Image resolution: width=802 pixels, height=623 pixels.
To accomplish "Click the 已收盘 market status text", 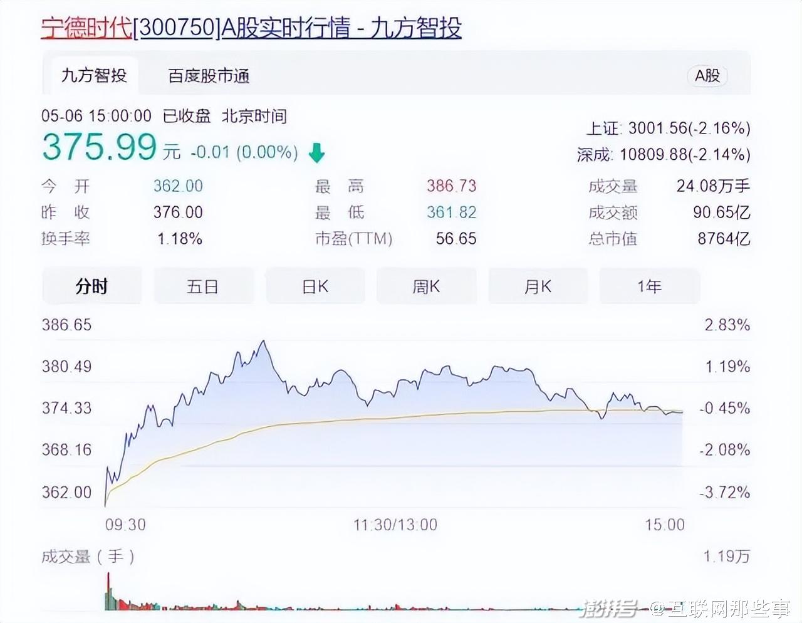I will (x=187, y=116).
